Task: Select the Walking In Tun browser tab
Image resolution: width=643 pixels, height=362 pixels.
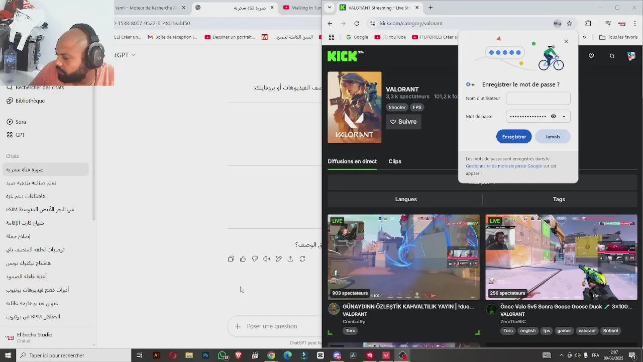Action: tap(301, 8)
